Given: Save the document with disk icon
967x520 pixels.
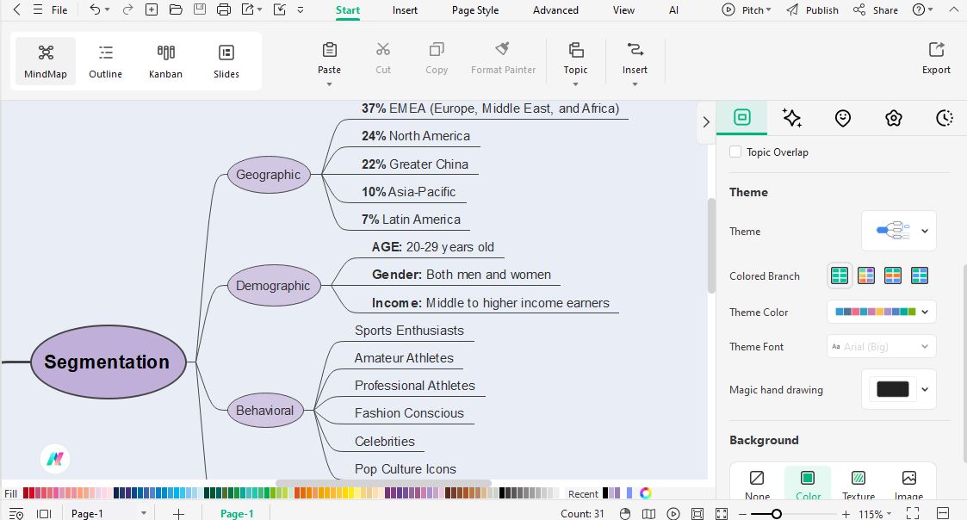Looking at the screenshot, I should (x=199, y=9).
